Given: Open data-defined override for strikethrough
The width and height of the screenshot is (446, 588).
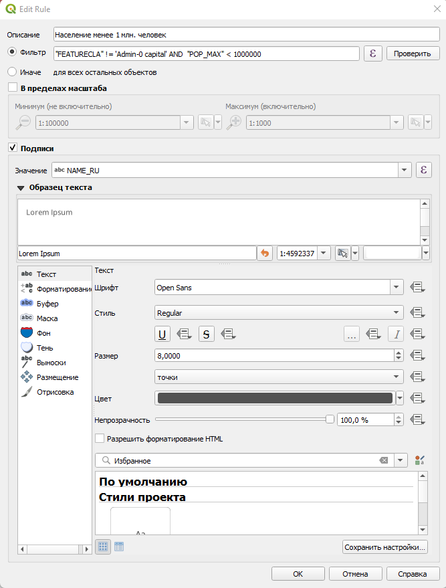Looking at the screenshot, I should tap(228, 334).
